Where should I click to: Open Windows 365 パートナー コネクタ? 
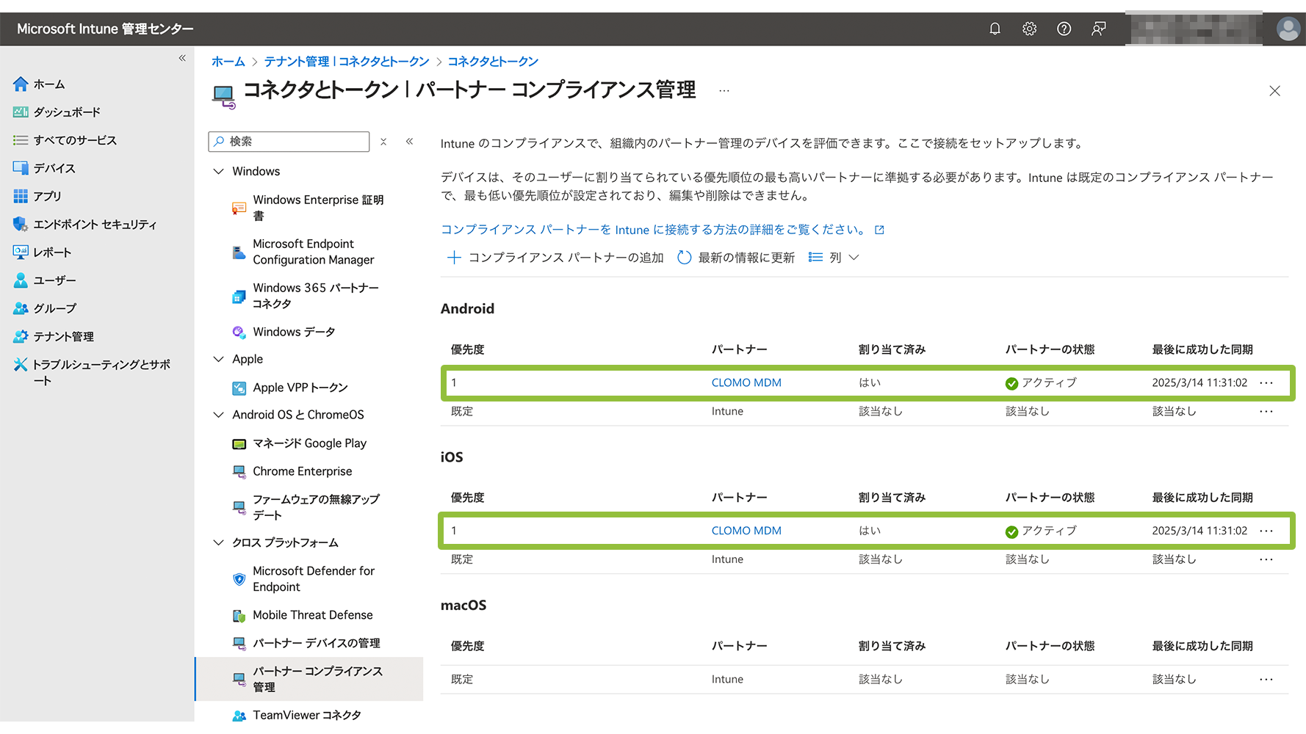click(316, 296)
